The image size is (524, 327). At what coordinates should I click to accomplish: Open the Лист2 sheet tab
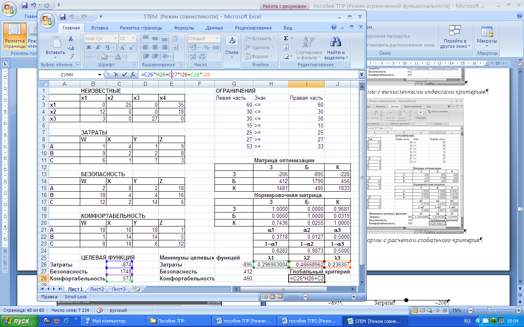[x=97, y=289]
